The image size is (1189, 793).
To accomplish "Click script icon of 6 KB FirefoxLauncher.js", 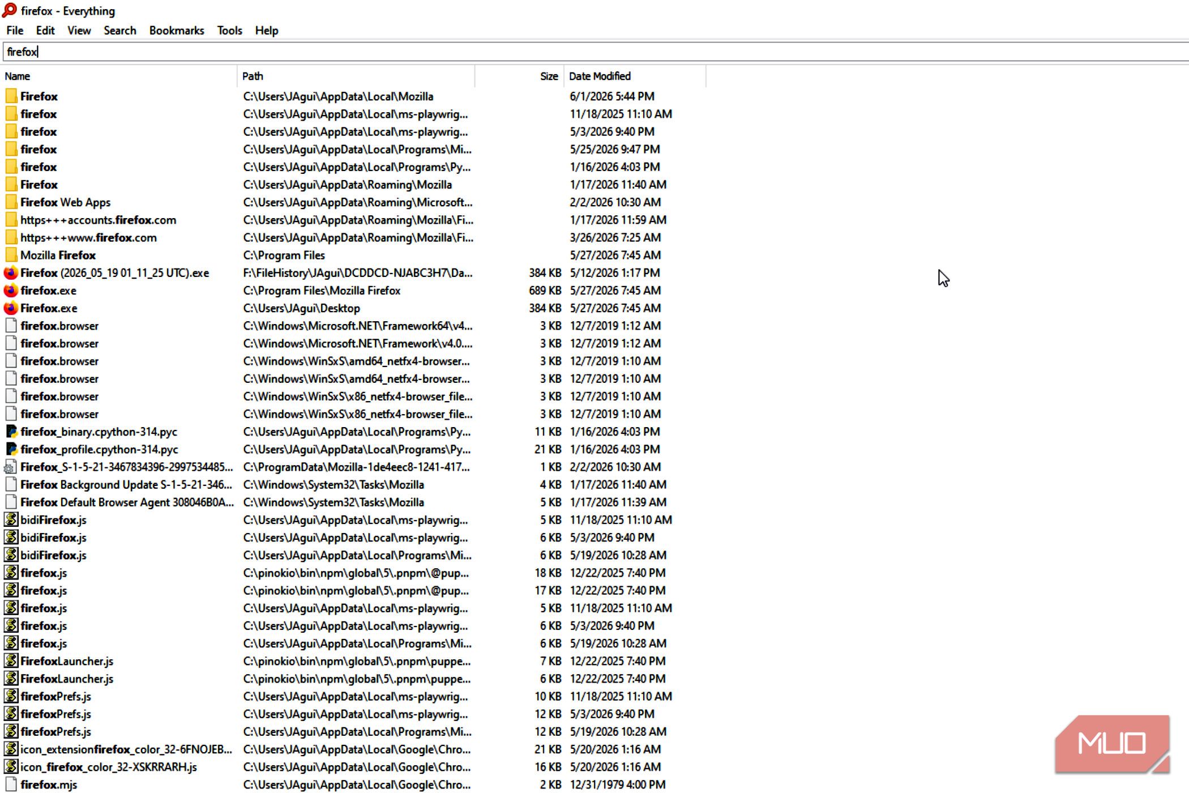I will tap(11, 679).
